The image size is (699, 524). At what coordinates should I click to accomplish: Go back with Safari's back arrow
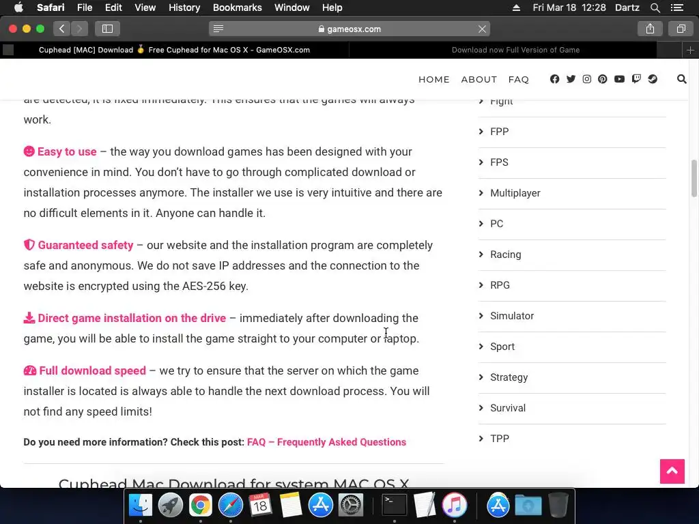click(62, 29)
